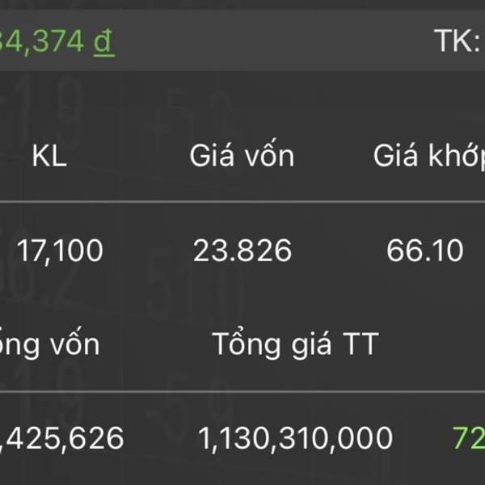Tap blank area between 17,100 and 23.826
485x485 pixels.
pyautogui.click(x=148, y=251)
